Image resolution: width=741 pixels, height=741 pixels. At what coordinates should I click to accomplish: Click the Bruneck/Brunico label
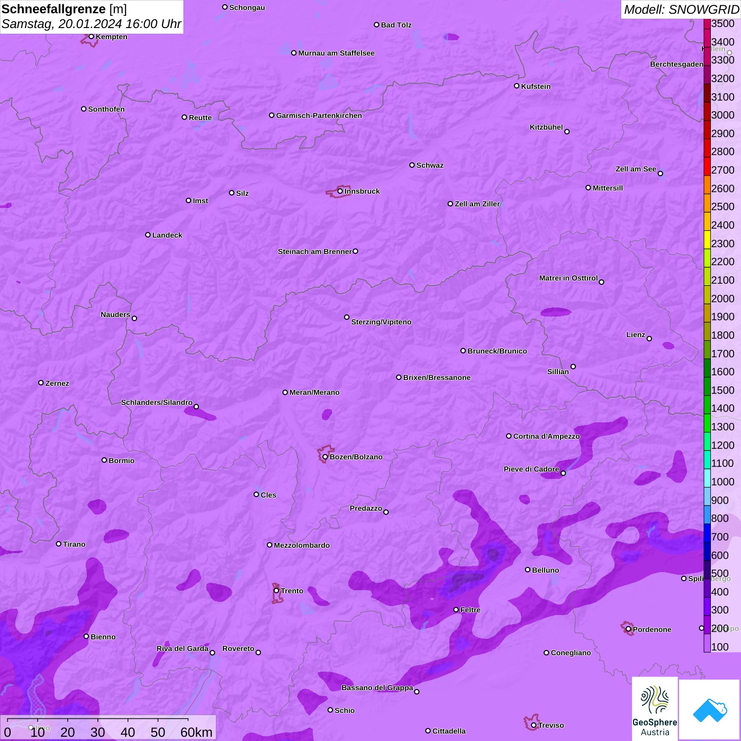coord(497,351)
